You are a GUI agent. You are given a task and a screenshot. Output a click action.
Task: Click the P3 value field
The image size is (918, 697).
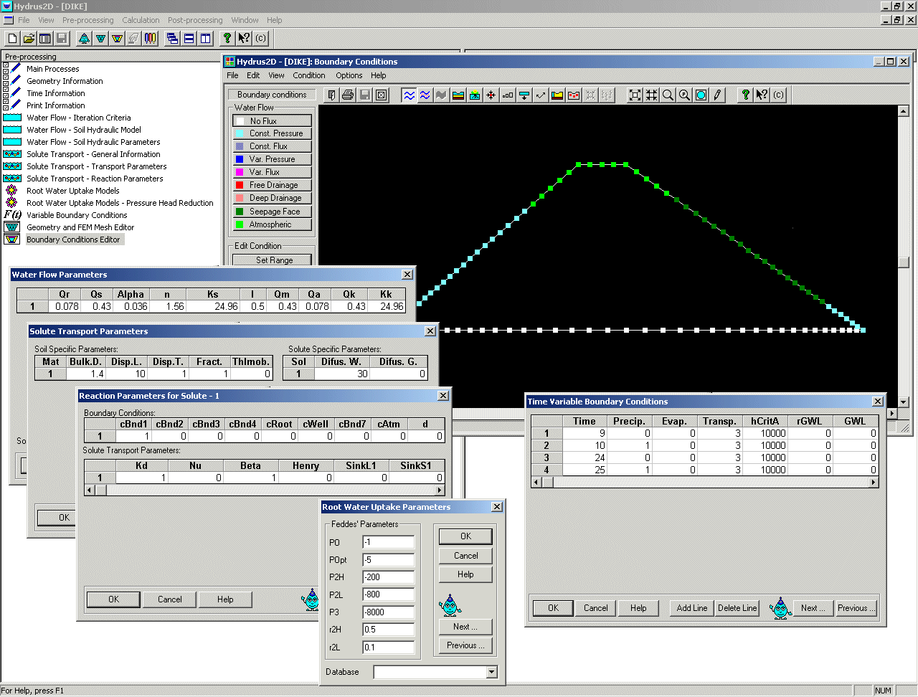(388, 612)
